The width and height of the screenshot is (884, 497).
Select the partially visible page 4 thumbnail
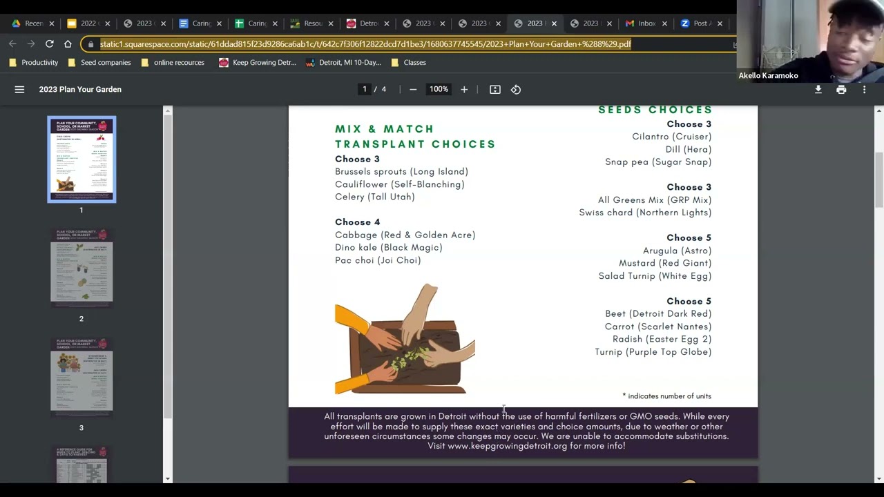(81, 465)
